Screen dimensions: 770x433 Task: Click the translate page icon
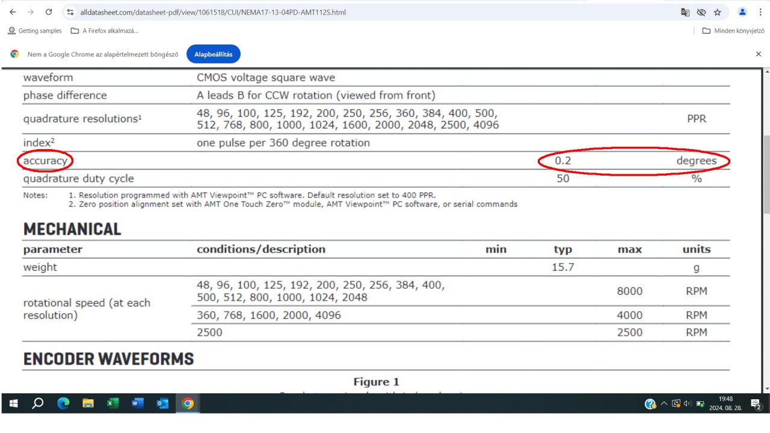click(x=685, y=12)
